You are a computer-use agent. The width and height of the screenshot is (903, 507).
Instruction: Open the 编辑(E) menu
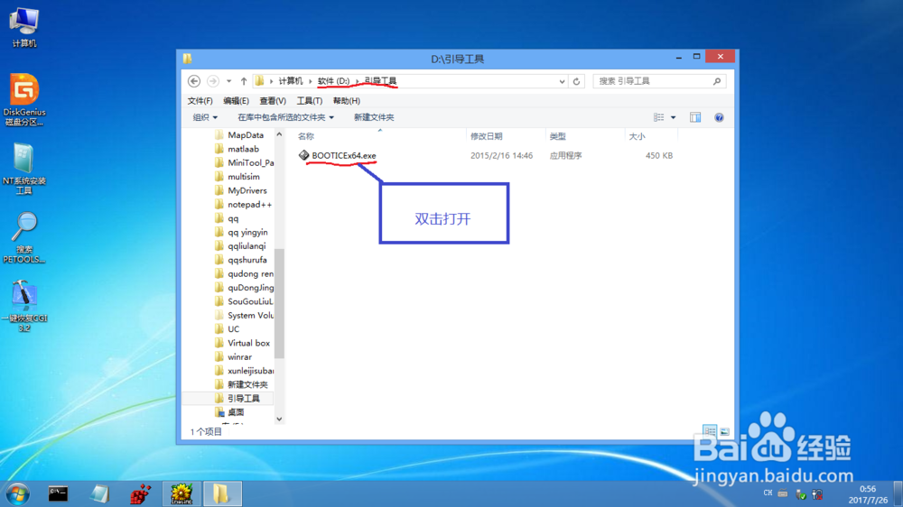pos(236,101)
